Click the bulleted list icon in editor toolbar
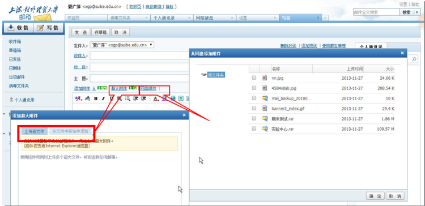The width and height of the screenshot is (425, 206). click(127, 98)
